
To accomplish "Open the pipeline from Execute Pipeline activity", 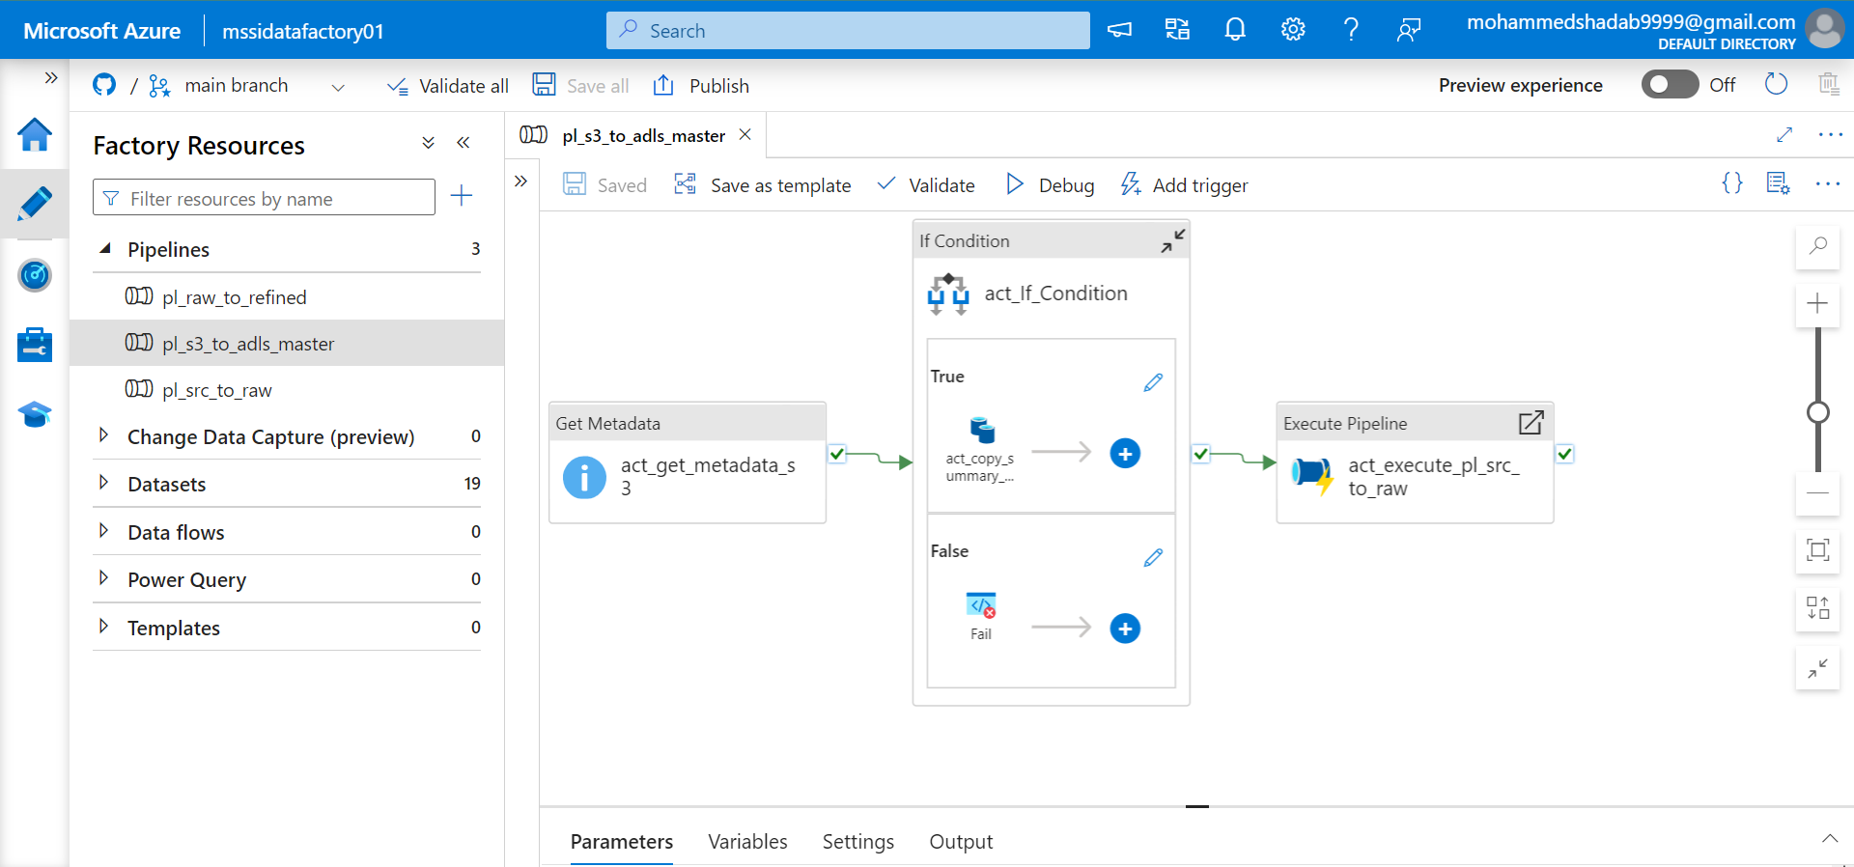I will click(1531, 423).
